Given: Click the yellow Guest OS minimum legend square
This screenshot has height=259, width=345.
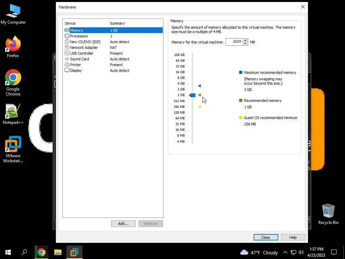Looking at the screenshot, I should point(241,117).
